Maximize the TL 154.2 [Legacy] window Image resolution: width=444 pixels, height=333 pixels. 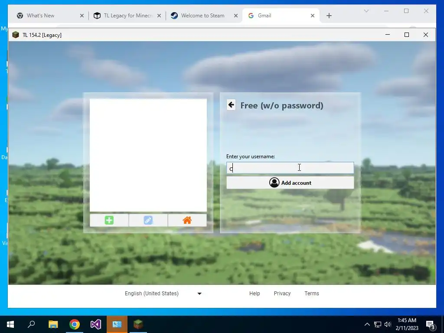point(407,35)
